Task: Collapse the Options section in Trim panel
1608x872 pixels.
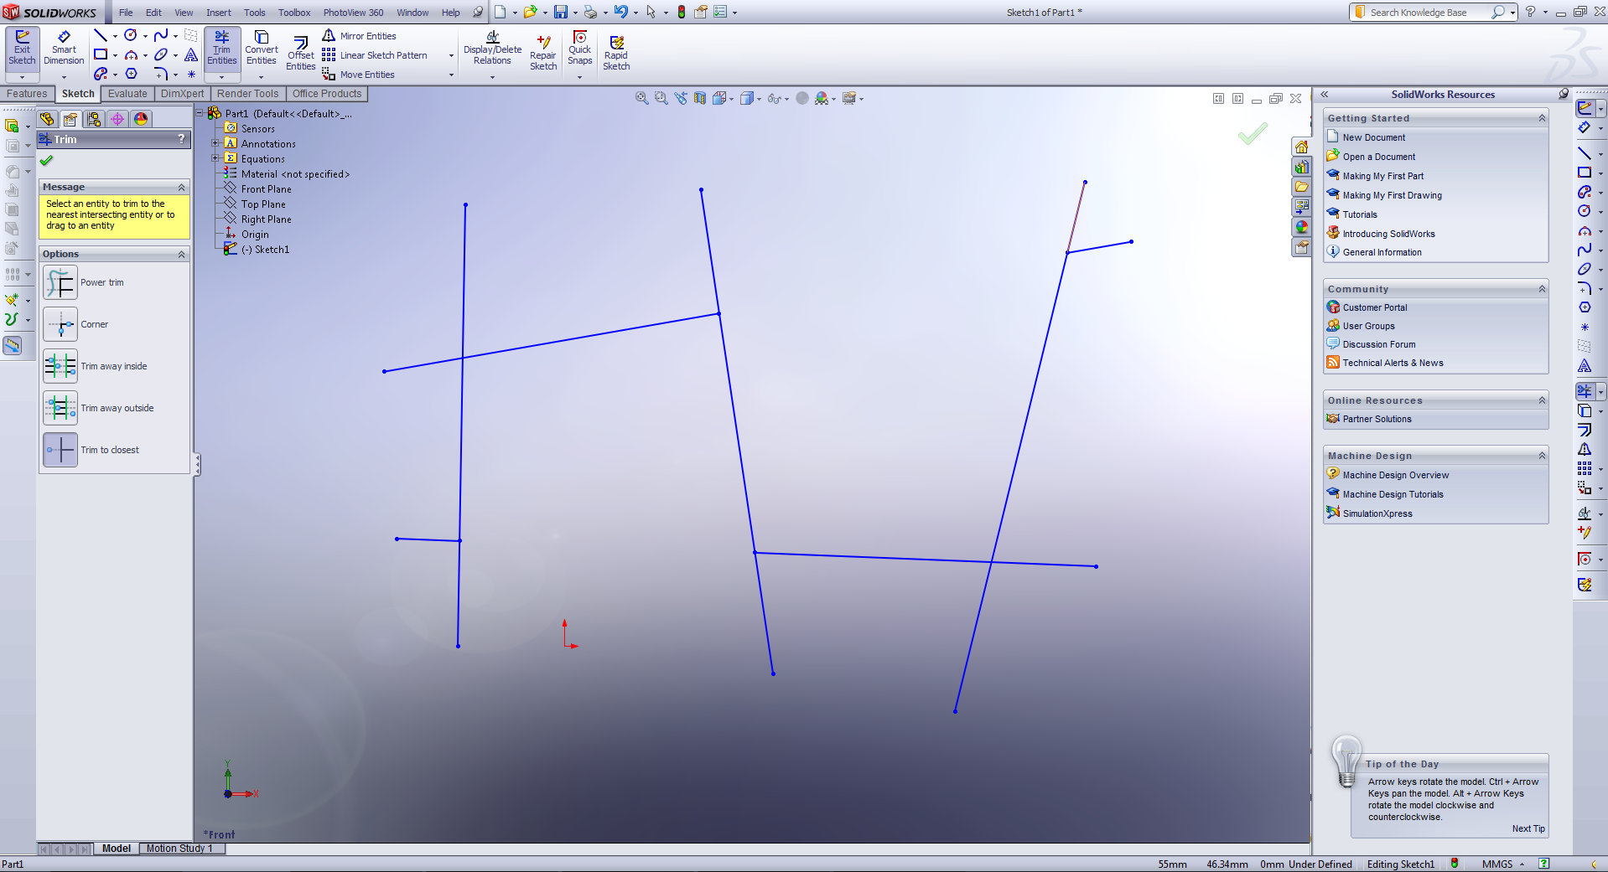Action: [181, 254]
